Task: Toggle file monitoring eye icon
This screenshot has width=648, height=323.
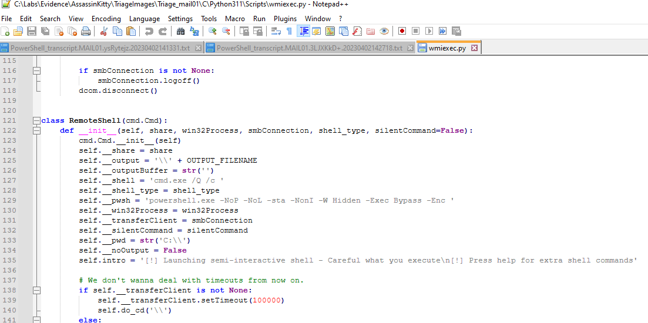Action: tap(384, 31)
